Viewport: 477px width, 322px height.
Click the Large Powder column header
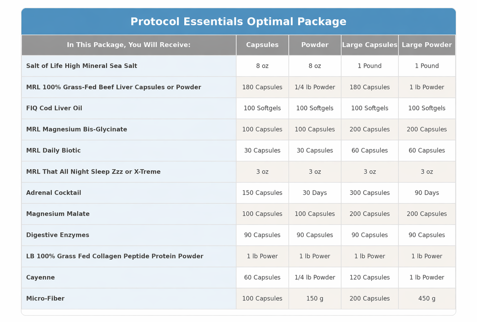426,45
